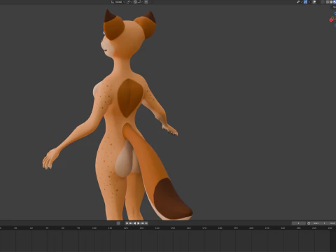
Task: Open viewport object types visibility icon
Action: click(298, 2)
